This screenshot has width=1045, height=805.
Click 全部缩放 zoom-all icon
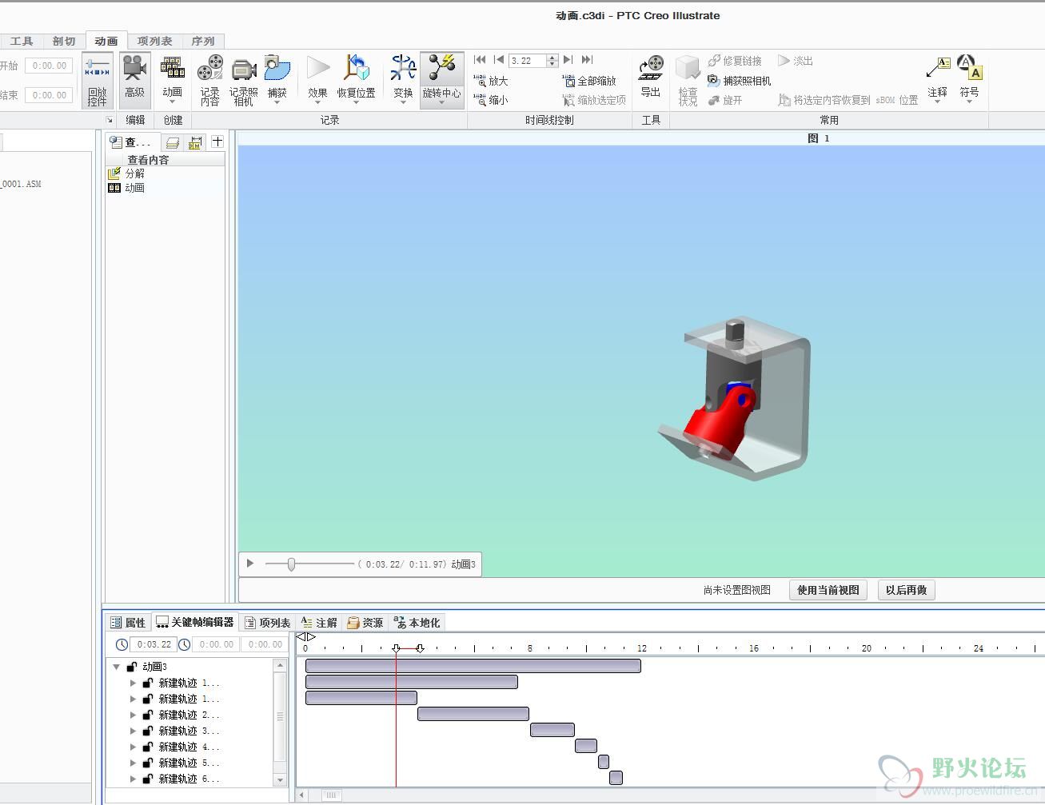point(568,81)
